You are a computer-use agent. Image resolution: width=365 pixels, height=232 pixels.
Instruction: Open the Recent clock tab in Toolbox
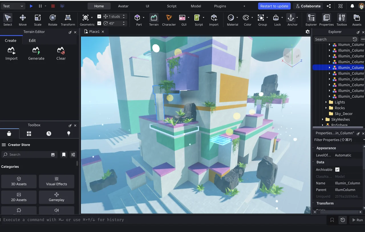click(x=49, y=133)
